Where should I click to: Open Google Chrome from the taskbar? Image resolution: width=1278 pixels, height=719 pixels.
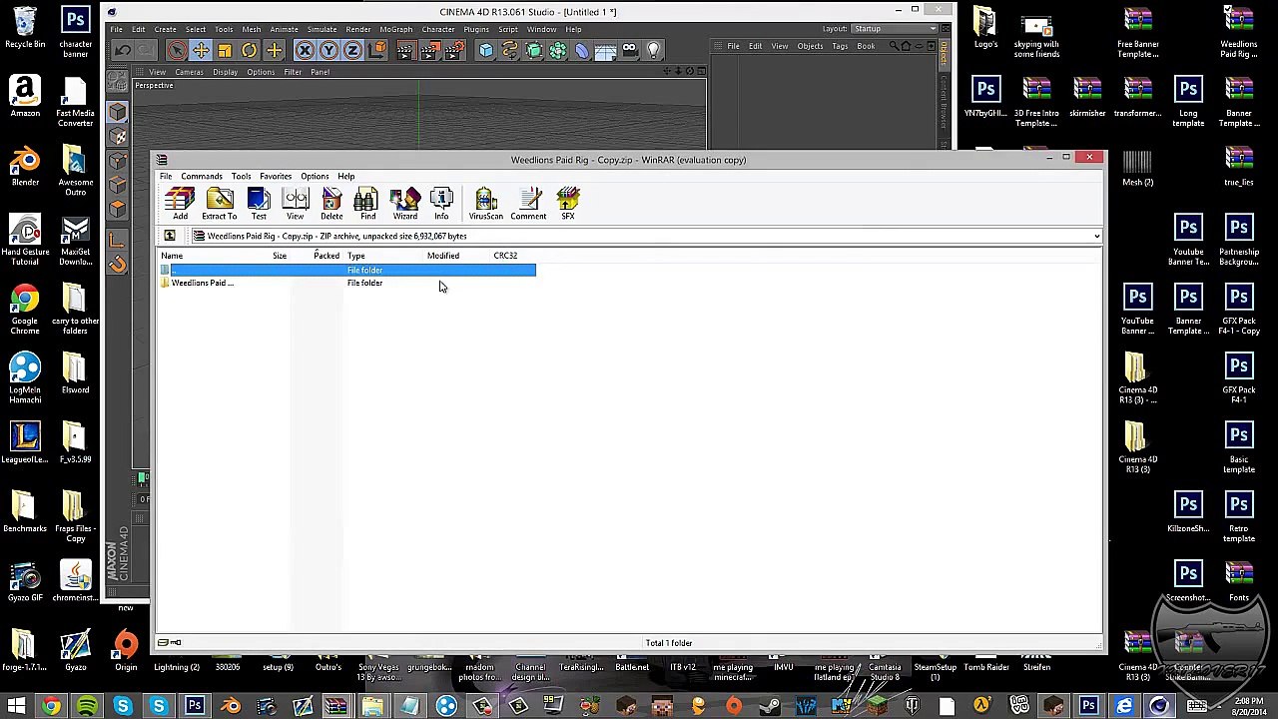pos(51,707)
